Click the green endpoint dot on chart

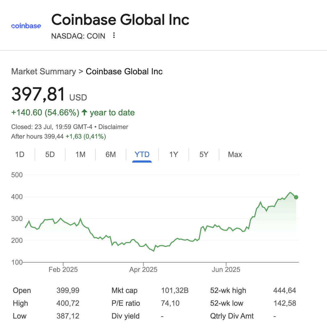[x=296, y=197]
